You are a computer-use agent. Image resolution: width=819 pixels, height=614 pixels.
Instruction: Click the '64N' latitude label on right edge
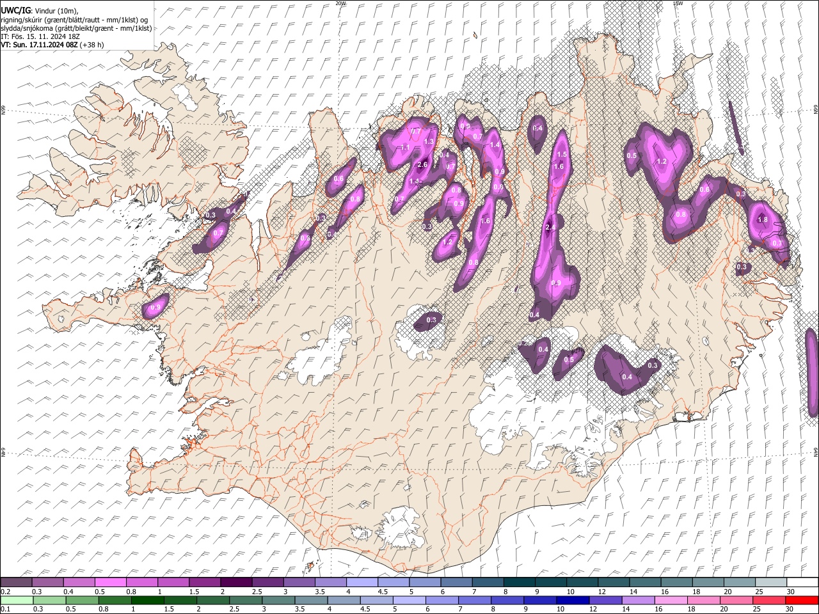point(816,452)
